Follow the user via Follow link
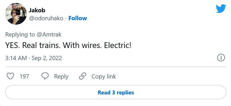 pyautogui.click(x=78, y=18)
